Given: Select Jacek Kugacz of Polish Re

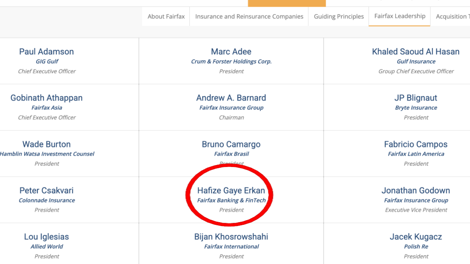Looking at the screenshot, I should pos(416,237).
